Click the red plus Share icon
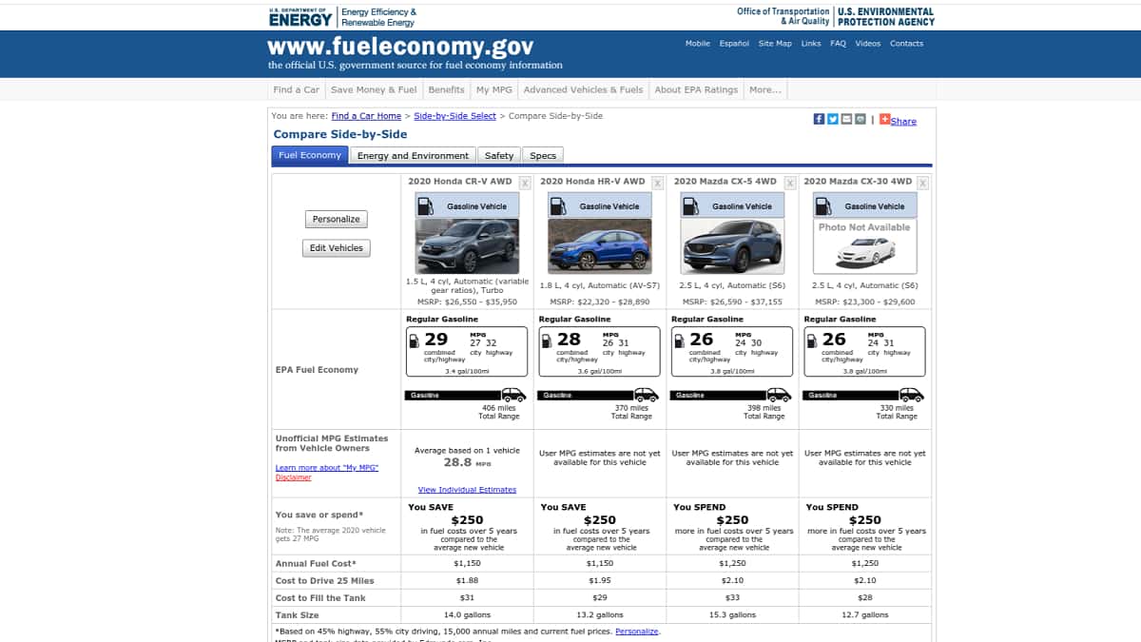 (x=884, y=119)
